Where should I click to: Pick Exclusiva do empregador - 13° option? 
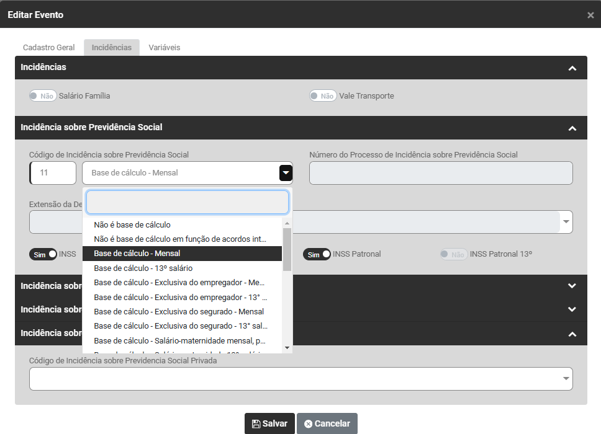tap(182, 298)
